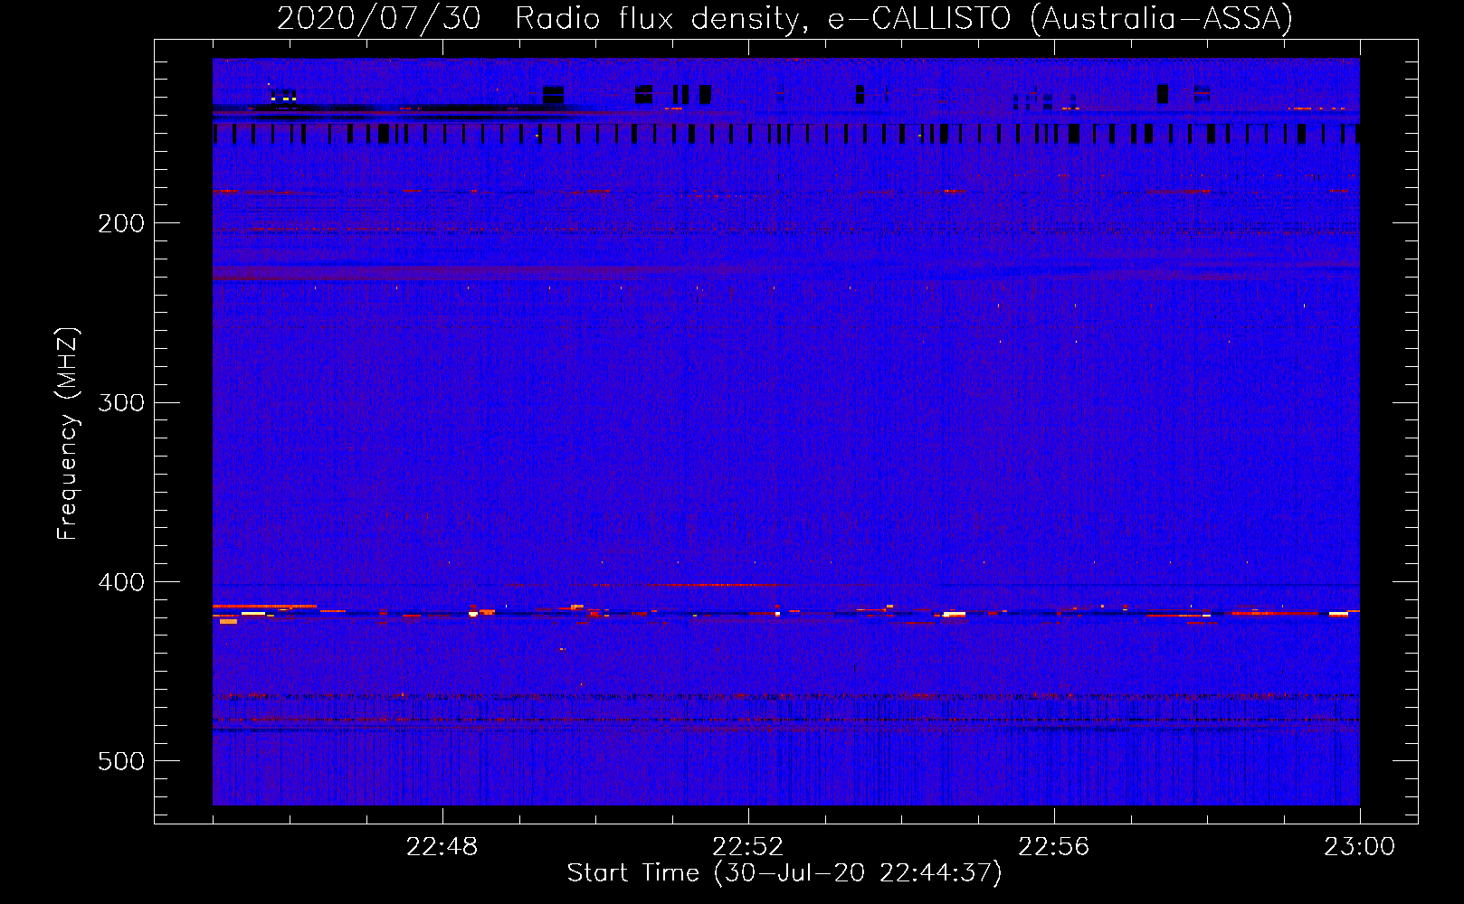This screenshot has width=1464, height=904.
Task: Click the 22:48 time tick label
Action: click(442, 847)
